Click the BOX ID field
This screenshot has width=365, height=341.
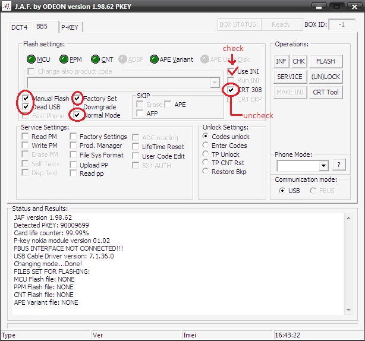click(342, 25)
